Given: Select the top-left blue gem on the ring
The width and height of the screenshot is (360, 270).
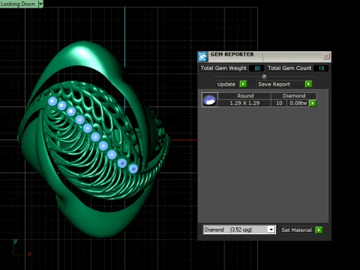Looking at the screenshot, I should pyautogui.click(x=52, y=101).
